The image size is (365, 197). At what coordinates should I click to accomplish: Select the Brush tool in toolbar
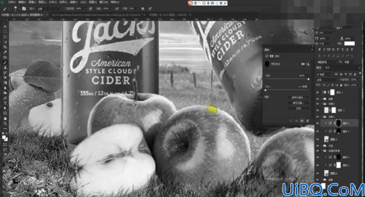5,63
